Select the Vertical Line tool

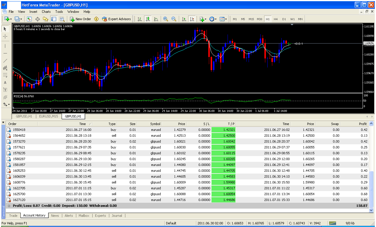tap(5, 46)
